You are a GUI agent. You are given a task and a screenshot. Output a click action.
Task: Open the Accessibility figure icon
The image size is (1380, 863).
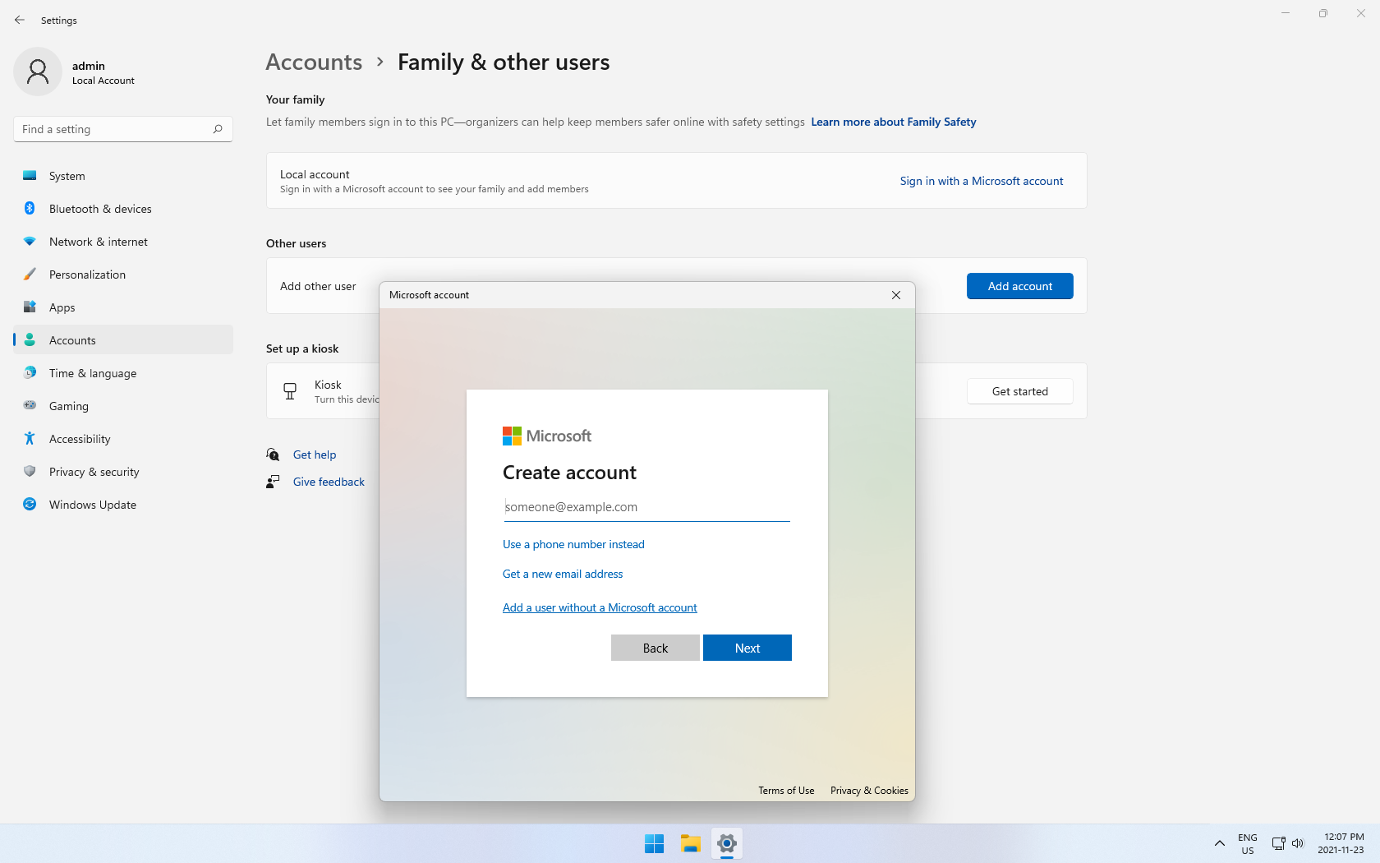30,439
